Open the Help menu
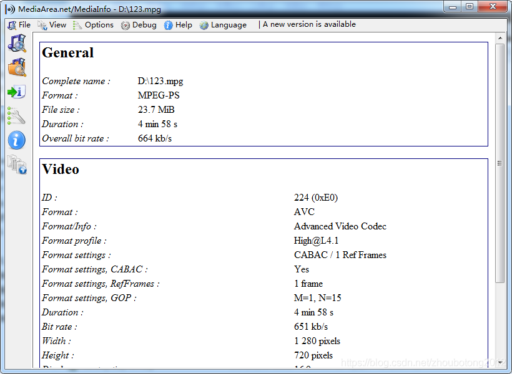The width and height of the screenshot is (512, 374). (x=178, y=25)
